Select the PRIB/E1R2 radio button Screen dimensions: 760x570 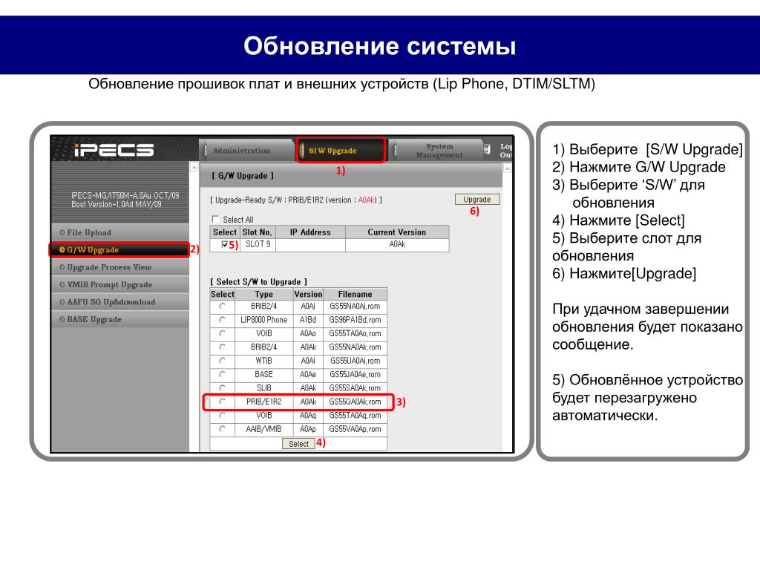coord(222,402)
